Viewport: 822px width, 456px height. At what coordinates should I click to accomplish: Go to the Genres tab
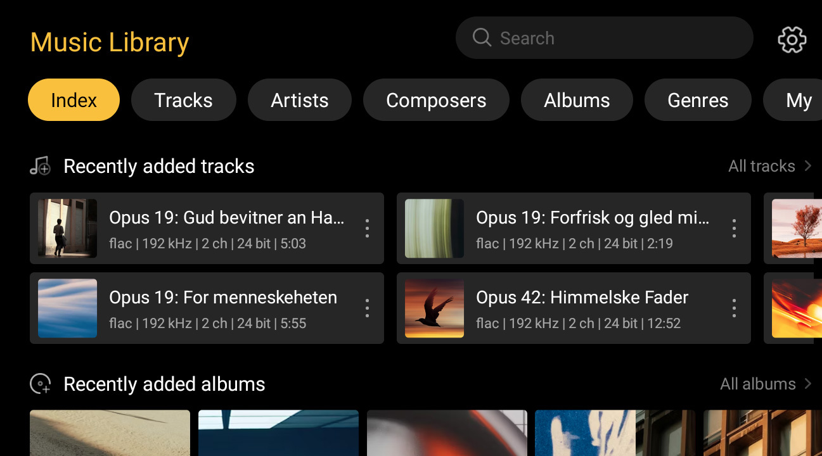698,100
